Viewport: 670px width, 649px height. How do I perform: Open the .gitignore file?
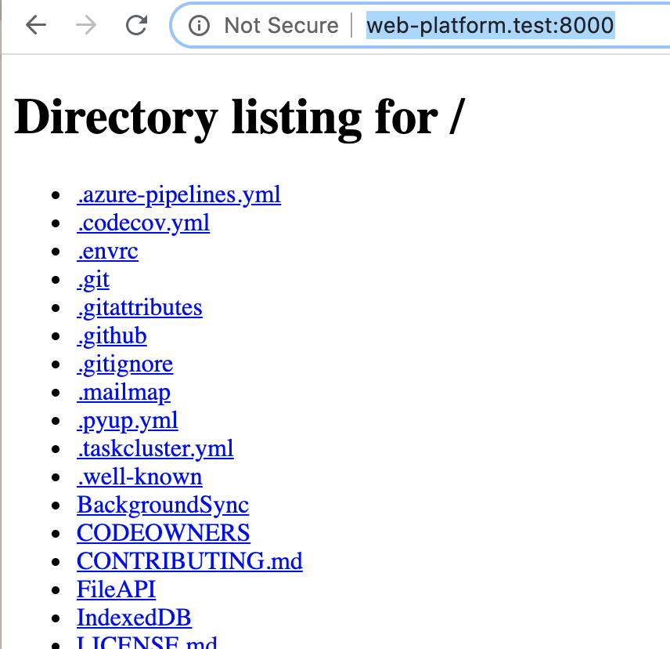click(x=124, y=364)
